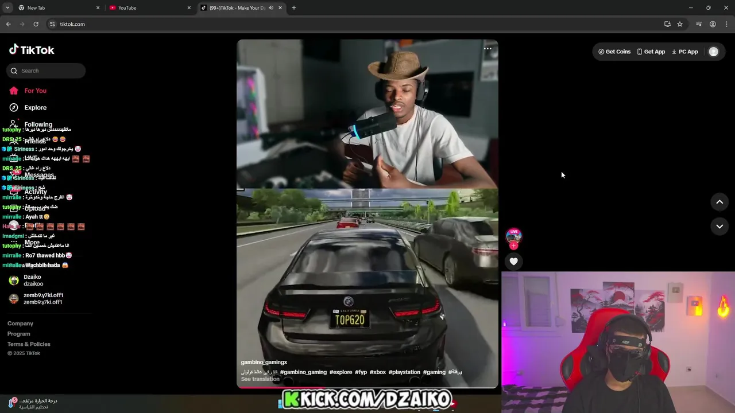Screen dimensions: 735x413
Task: Open the creator's LIVE avatar
Action: click(513, 235)
